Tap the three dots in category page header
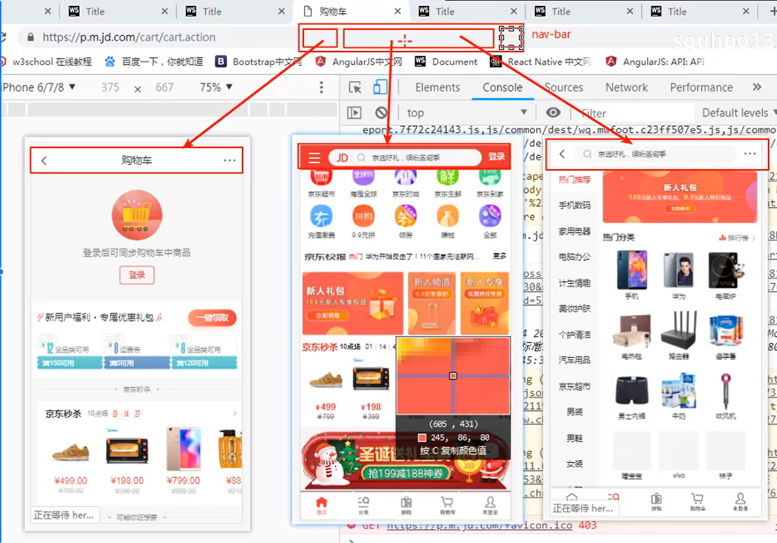 750,154
